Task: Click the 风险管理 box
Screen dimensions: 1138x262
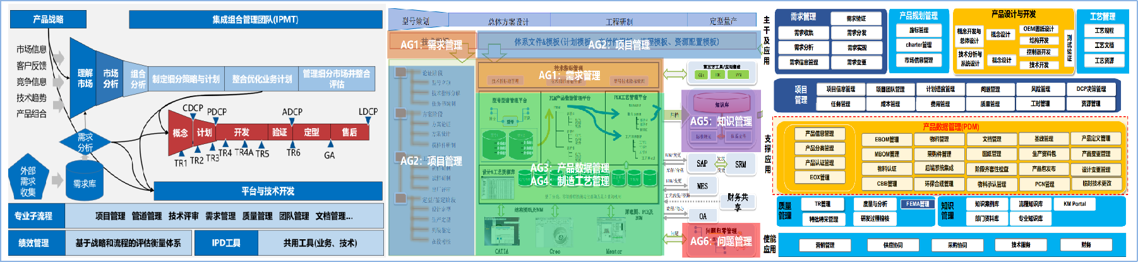Action: click(1040, 89)
